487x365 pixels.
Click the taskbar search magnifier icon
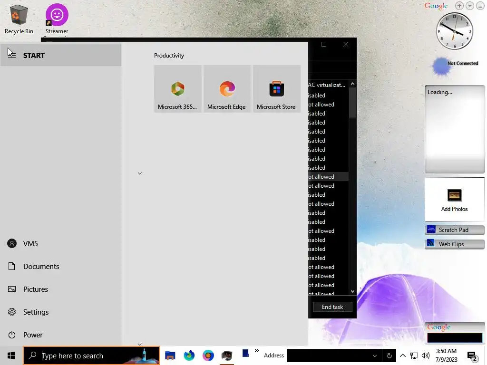(x=32, y=355)
